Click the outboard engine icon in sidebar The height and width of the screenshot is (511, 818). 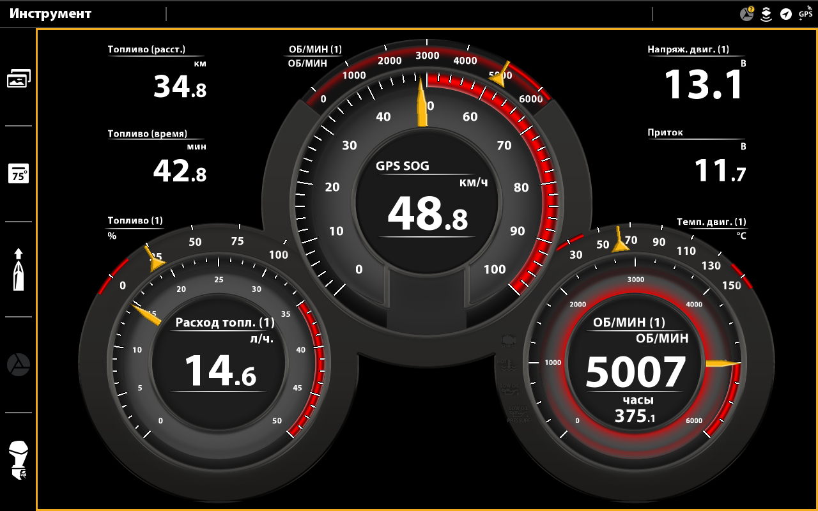pyautogui.click(x=19, y=460)
